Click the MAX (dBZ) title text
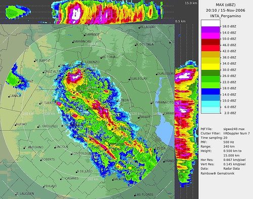This screenshot has width=253, height=199. tap(226, 5)
